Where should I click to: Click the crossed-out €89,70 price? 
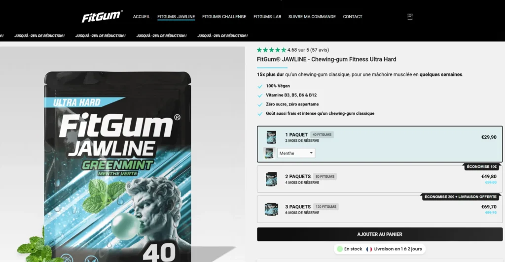tap(491, 212)
